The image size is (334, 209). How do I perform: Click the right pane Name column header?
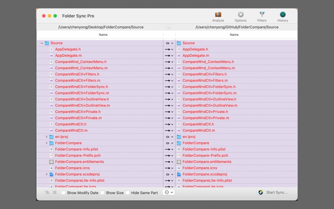[x=234, y=35]
